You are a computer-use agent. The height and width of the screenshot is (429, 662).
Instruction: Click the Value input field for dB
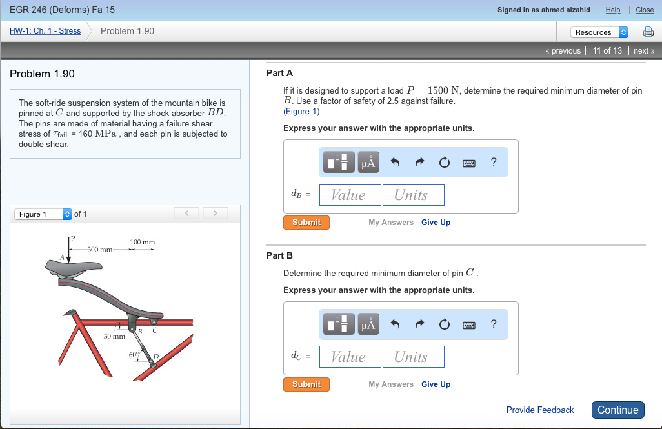350,194
